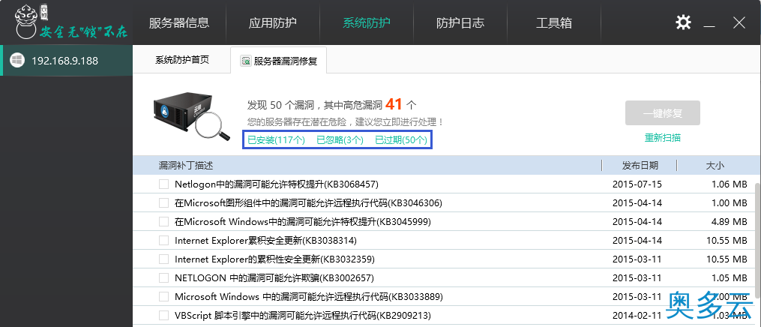Open the 服务器信息 menu
This screenshot has height=327, width=761.
coord(179,22)
